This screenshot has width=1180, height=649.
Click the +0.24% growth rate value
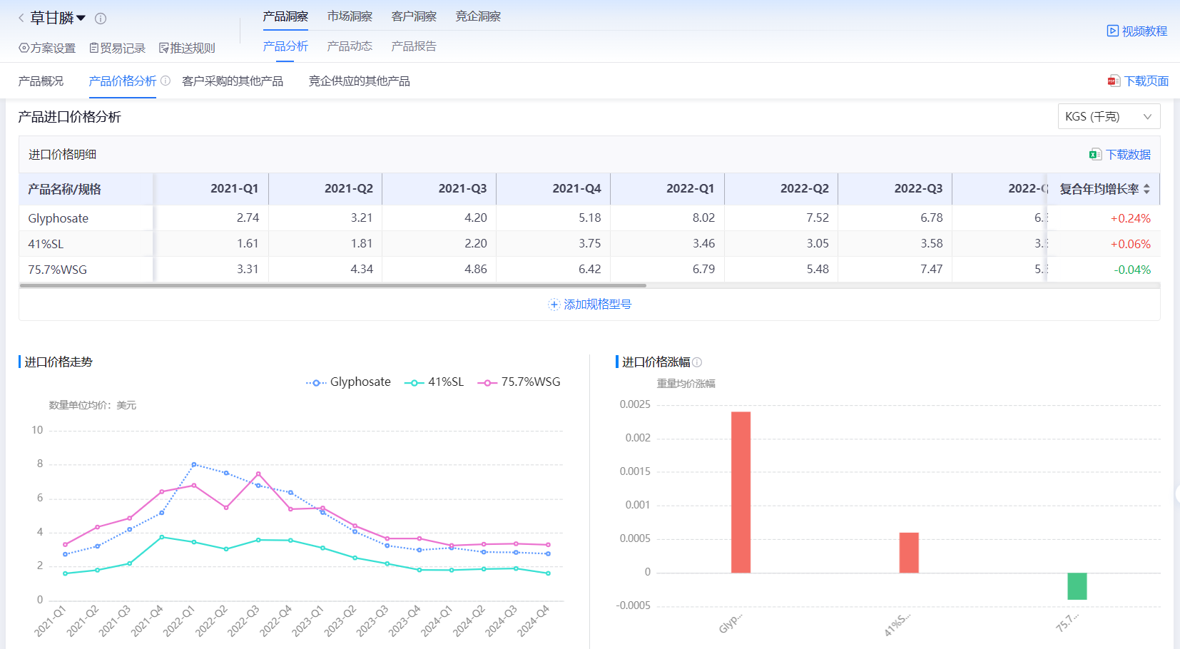pyautogui.click(x=1130, y=218)
